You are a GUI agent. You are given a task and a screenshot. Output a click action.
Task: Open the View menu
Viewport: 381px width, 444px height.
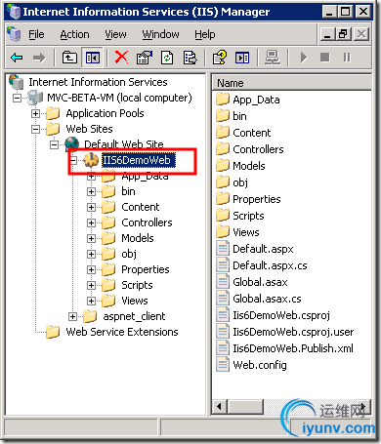(115, 34)
